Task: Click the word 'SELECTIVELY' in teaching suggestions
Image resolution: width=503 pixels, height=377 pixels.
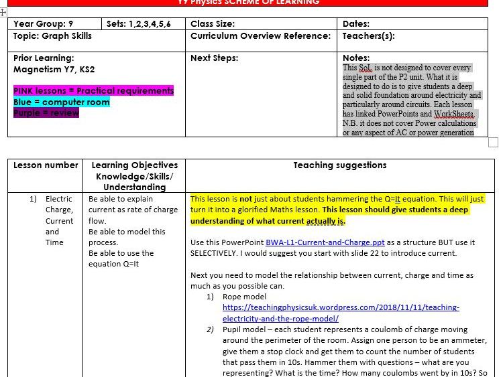Action: 213,253
